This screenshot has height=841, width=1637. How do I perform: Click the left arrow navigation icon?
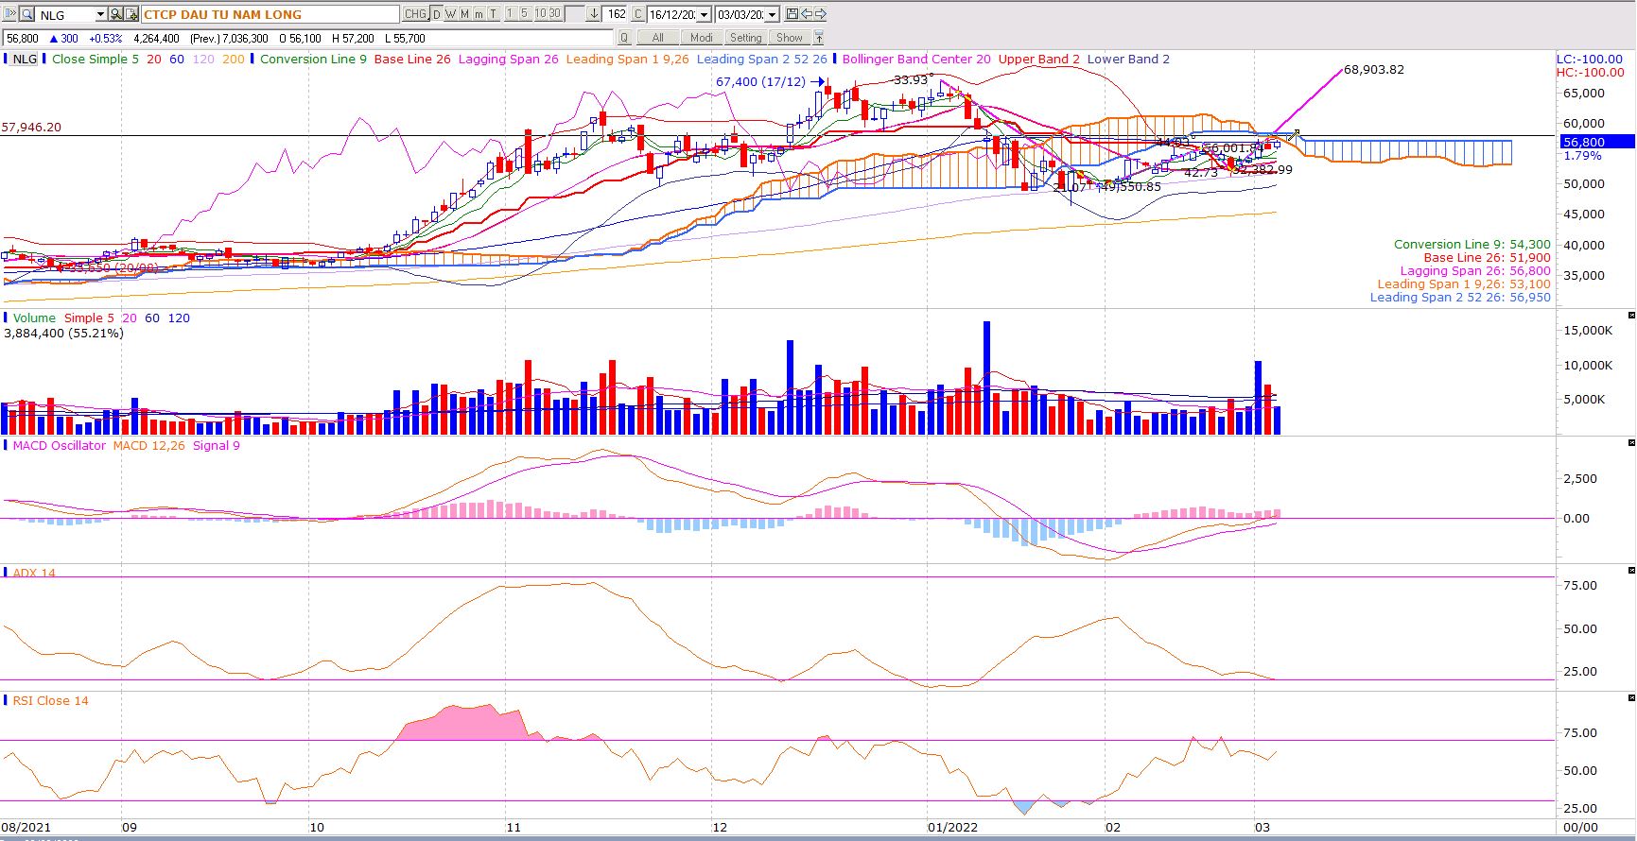(x=807, y=14)
